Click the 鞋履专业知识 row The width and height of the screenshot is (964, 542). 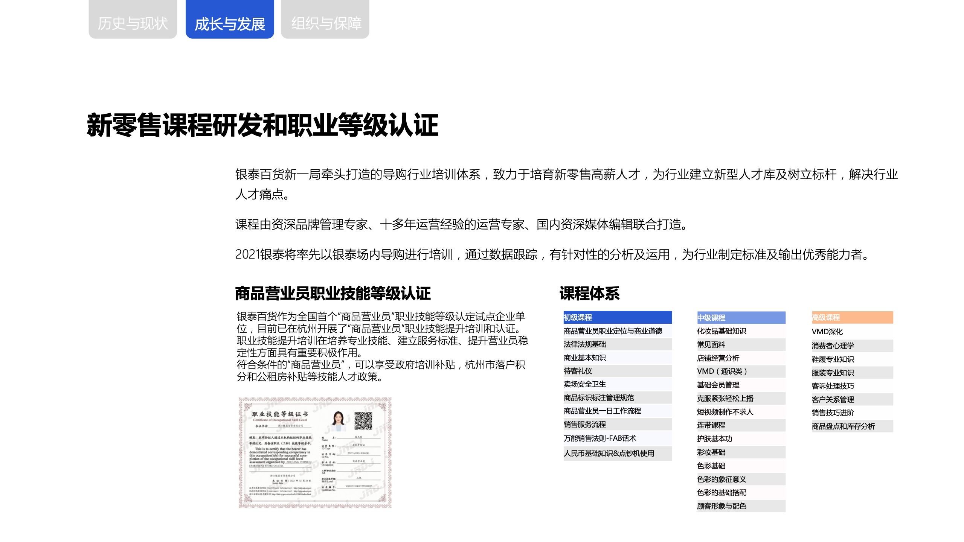pyautogui.click(x=852, y=359)
